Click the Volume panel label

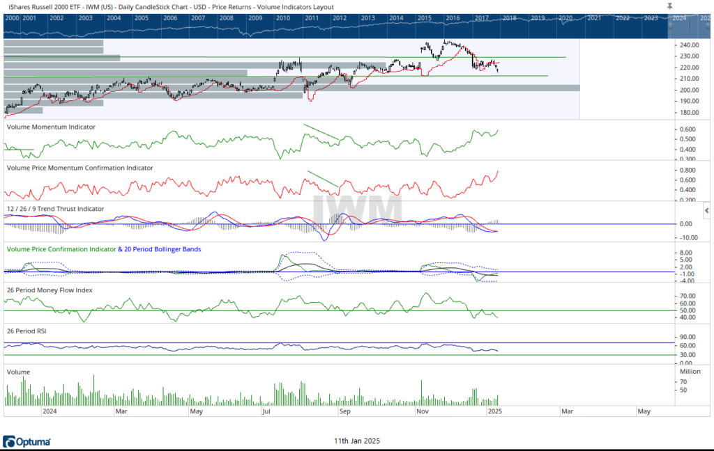(x=18, y=372)
